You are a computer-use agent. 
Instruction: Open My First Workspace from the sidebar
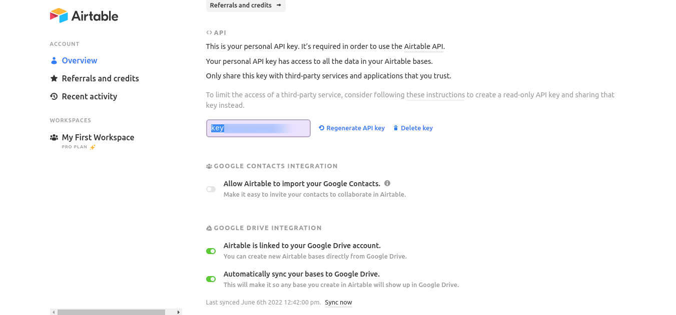click(98, 137)
